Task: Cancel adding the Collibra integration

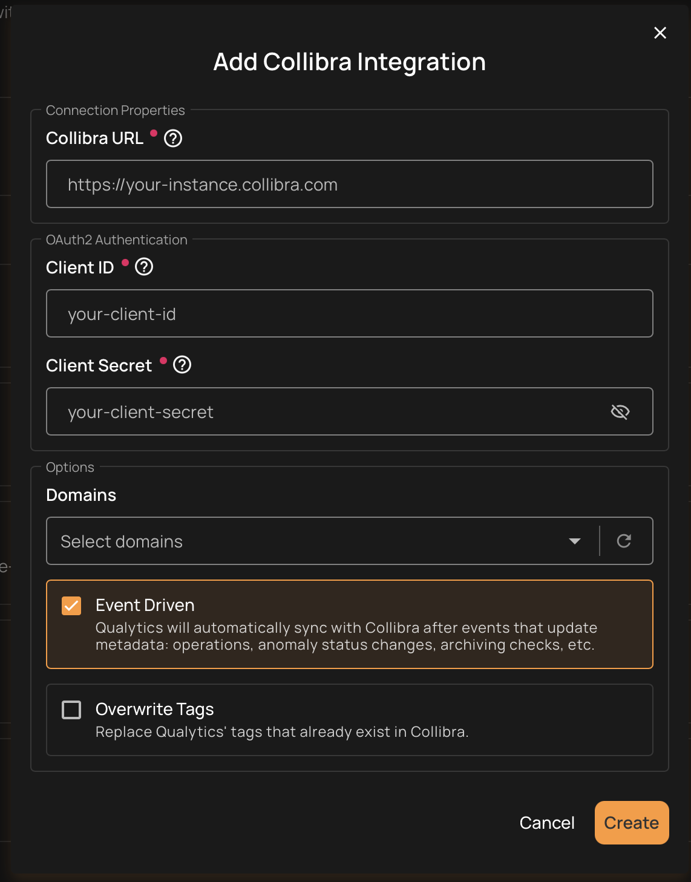Action: [546, 823]
